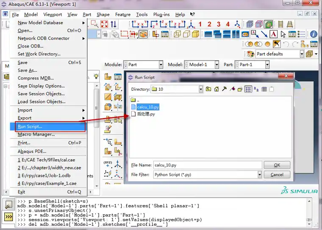This screenshot has width=322, height=230.
Task: Choose Compress MDB... menu item
Action: point(36,78)
